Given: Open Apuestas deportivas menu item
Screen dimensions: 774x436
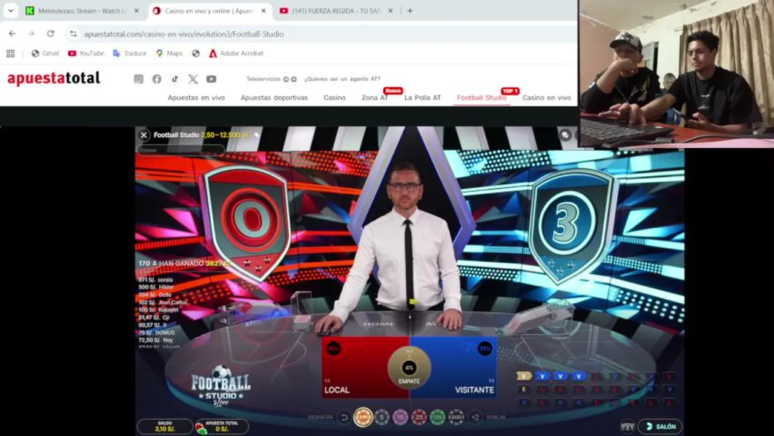Looking at the screenshot, I should coord(274,97).
